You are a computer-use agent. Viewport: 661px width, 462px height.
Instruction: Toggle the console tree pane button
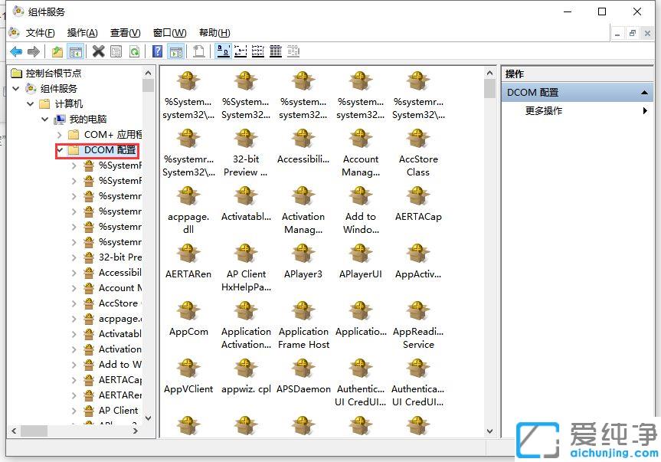pos(76,51)
